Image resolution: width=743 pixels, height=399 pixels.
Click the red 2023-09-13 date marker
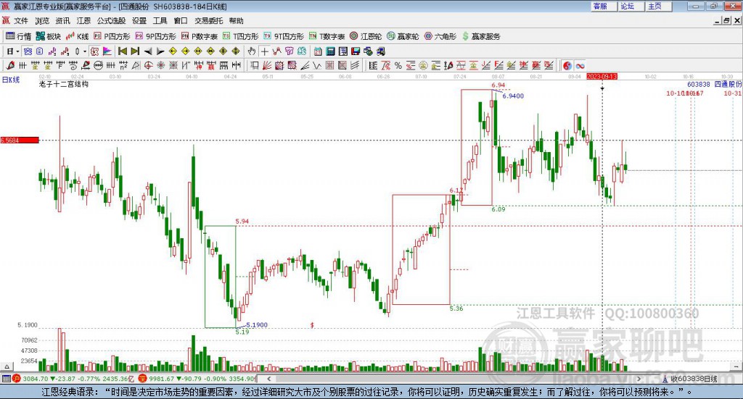[602, 76]
